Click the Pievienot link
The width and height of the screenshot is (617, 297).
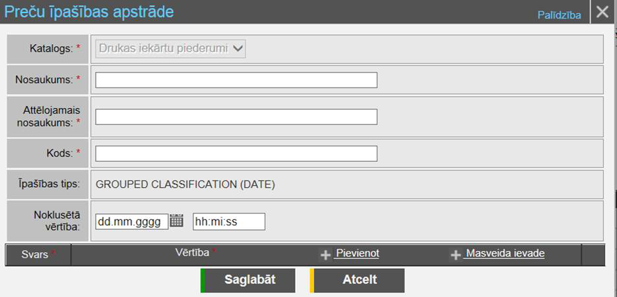tap(357, 254)
